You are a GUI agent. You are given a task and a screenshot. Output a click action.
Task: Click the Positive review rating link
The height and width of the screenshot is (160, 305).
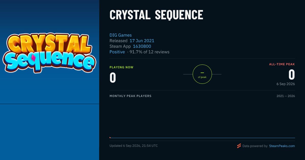tap(117, 52)
